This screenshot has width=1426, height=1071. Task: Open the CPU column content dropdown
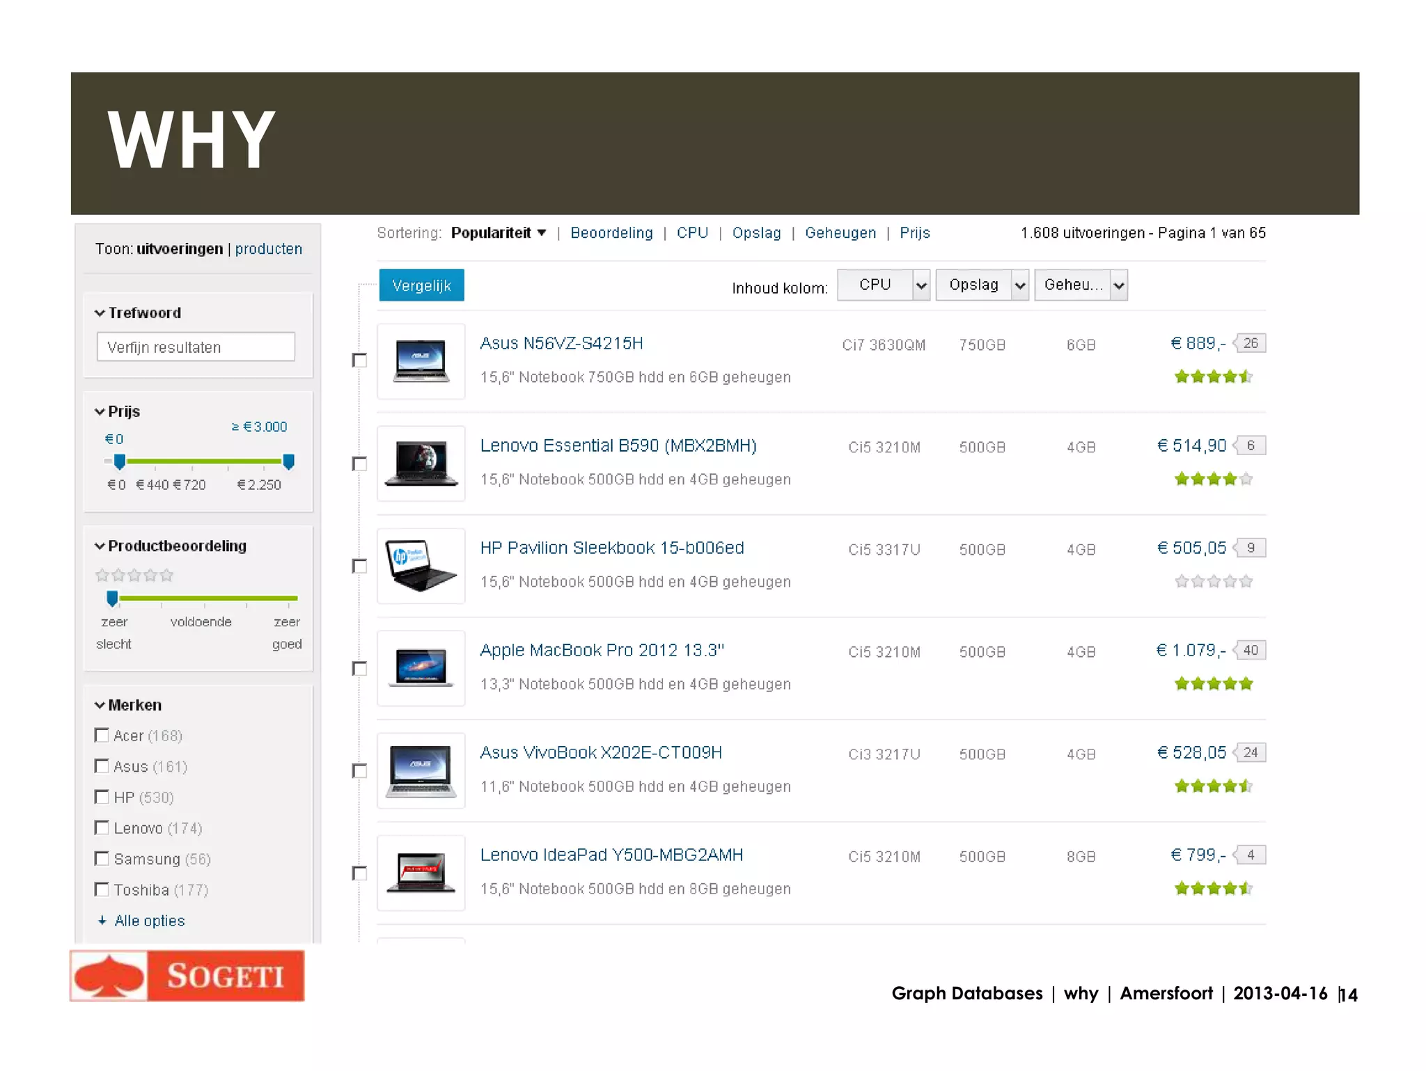(883, 285)
